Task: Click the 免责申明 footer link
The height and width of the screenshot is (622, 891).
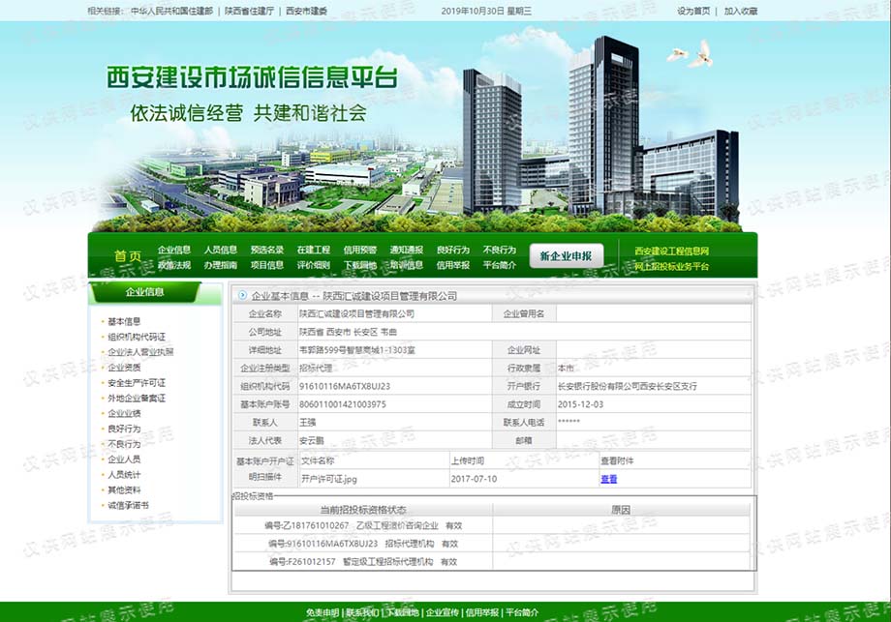Action: click(323, 612)
